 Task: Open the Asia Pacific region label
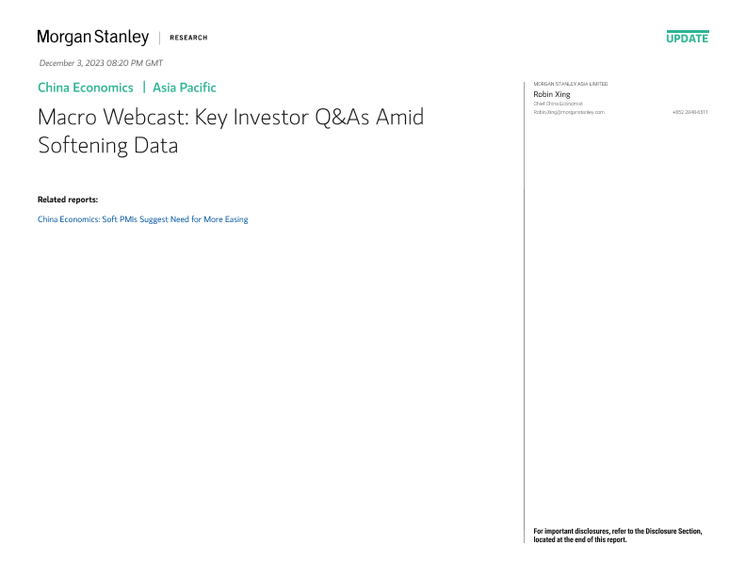pos(185,88)
